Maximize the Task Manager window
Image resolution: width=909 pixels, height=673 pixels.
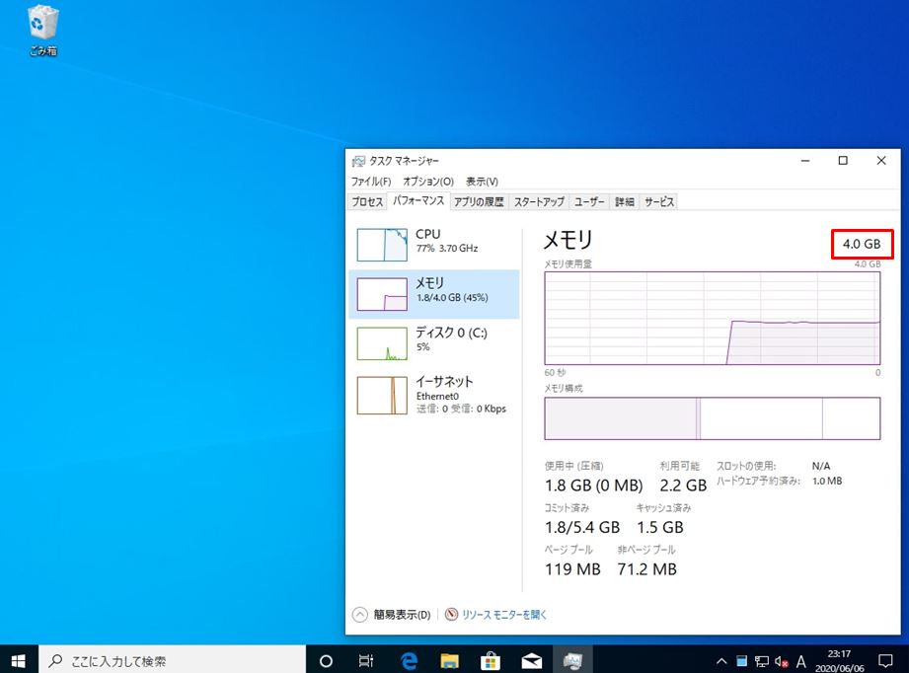click(843, 161)
